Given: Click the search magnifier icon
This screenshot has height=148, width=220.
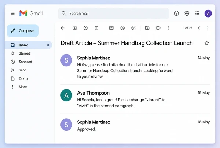Looking at the screenshot, I should (64, 14).
